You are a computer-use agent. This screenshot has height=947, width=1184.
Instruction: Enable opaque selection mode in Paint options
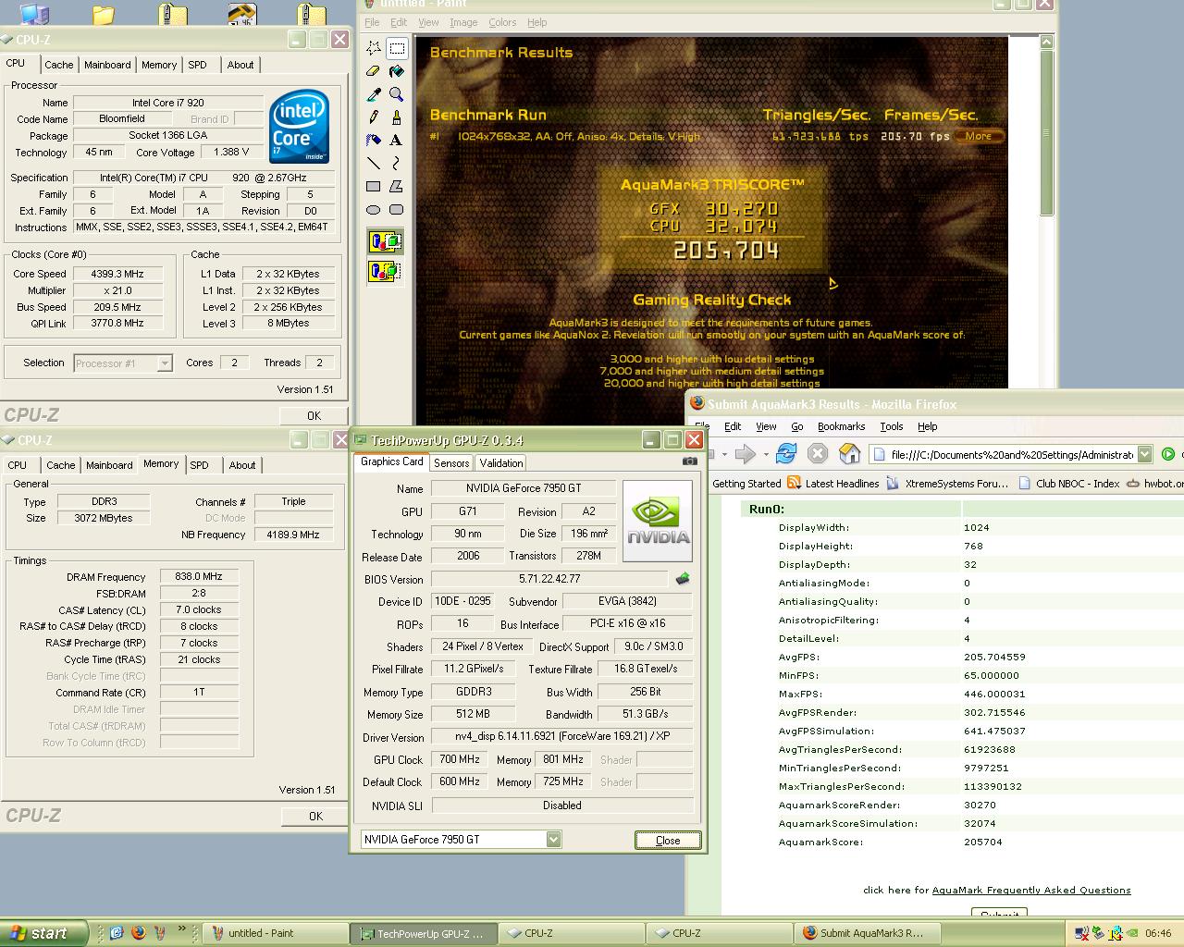click(385, 242)
